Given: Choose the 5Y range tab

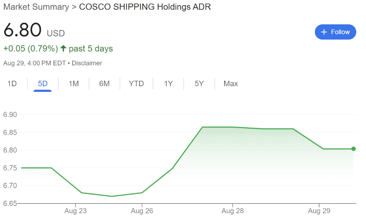Looking at the screenshot, I should coord(199,84).
